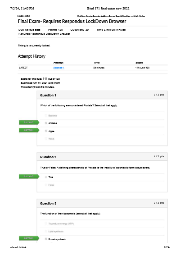Click the Final Exam page title
Viewport: 180px width, 255px height.
(x=72, y=21)
